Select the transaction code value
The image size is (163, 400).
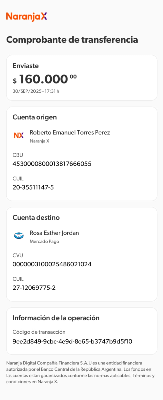click(72, 341)
